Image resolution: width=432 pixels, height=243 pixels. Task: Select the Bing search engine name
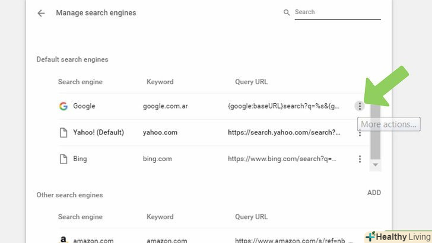80,159
